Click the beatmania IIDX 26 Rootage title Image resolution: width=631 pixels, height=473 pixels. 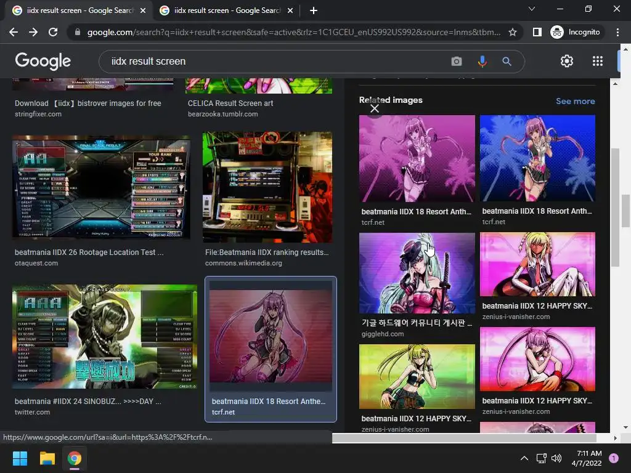89,253
